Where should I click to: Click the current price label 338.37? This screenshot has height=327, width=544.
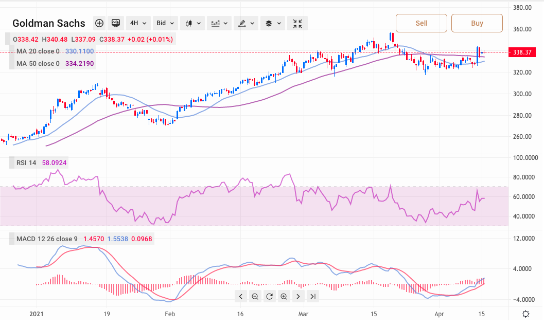tap(522, 52)
